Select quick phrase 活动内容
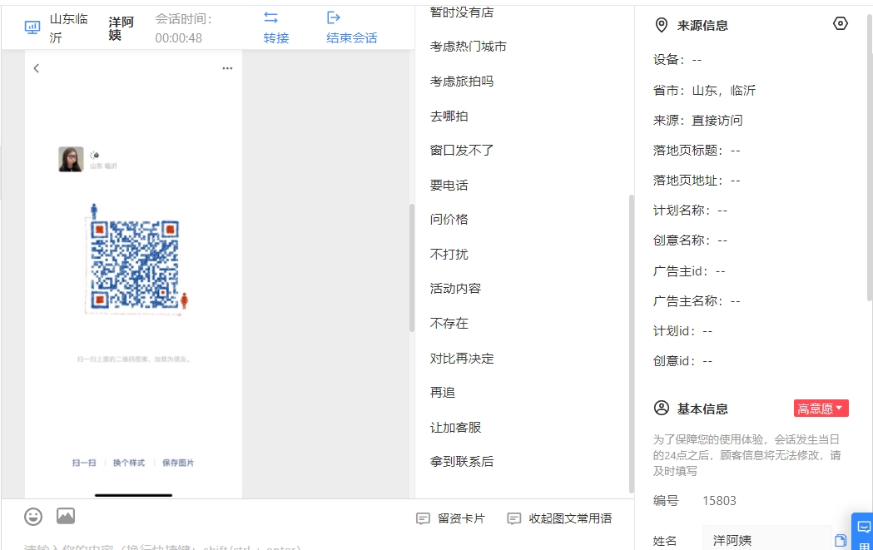The height and width of the screenshot is (550, 873). (x=455, y=289)
